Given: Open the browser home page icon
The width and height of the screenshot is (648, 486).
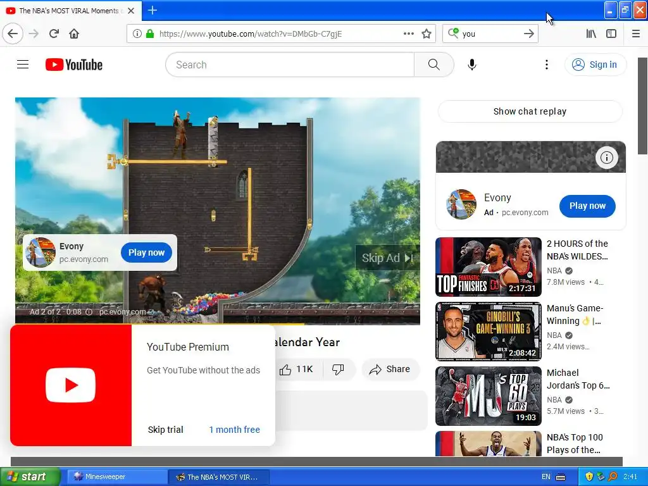Looking at the screenshot, I should point(74,34).
